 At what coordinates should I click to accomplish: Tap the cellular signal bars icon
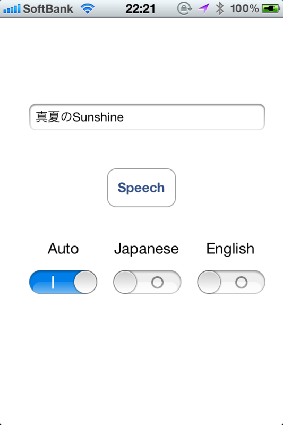12,8
